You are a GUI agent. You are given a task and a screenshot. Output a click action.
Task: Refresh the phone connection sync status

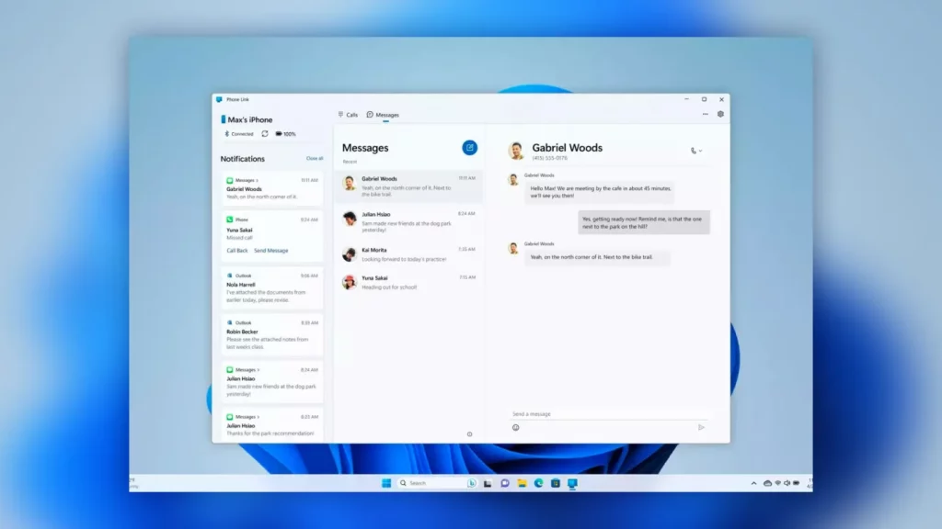[264, 132]
